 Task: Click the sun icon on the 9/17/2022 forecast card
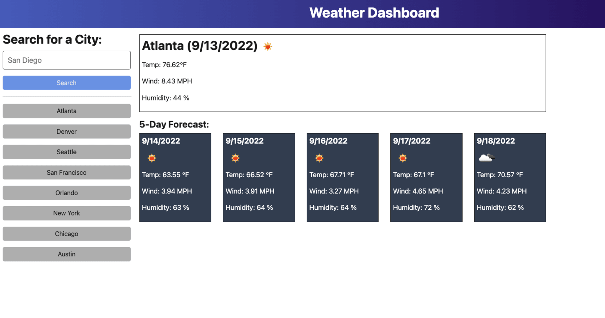tap(403, 158)
